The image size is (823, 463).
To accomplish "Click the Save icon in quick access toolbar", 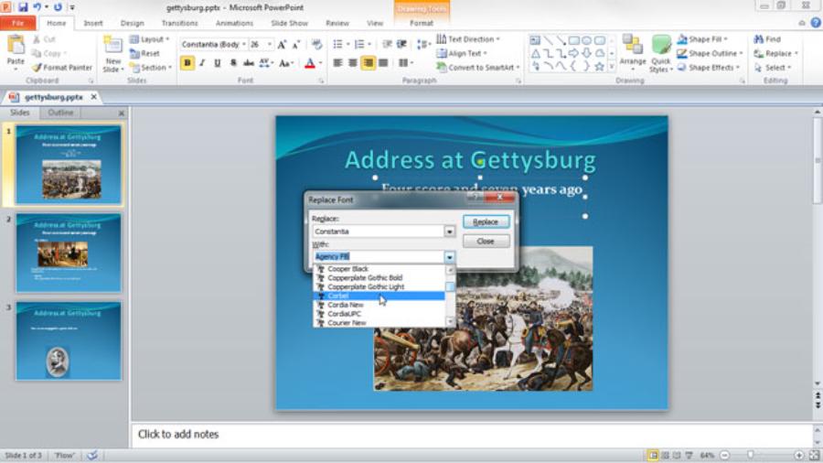I will click(23, 7).
